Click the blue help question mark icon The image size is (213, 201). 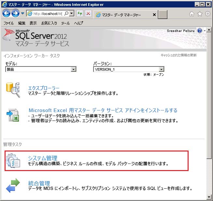[200, 31]
